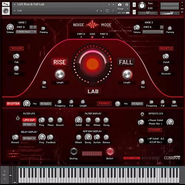Click the central orange orb
This screenshot has width=185, height=185.
(x=92, y=64)
